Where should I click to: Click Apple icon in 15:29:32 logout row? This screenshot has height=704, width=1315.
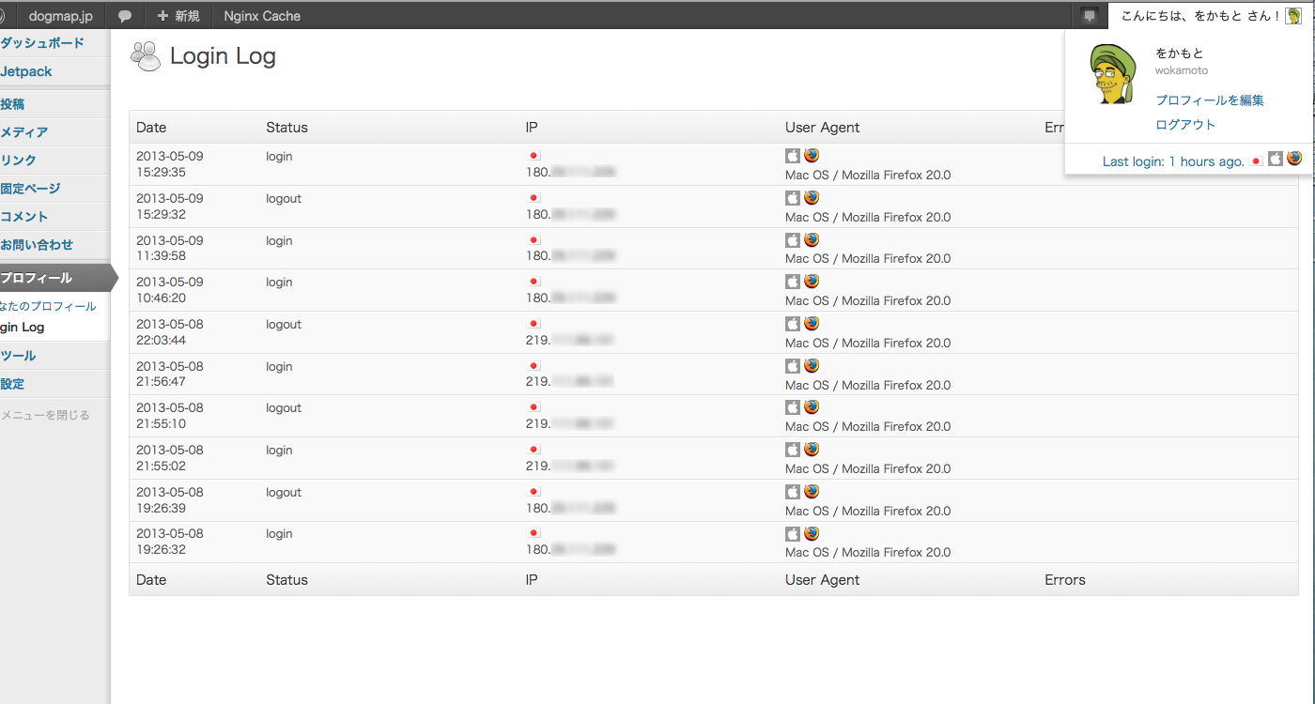click(793, 198)
